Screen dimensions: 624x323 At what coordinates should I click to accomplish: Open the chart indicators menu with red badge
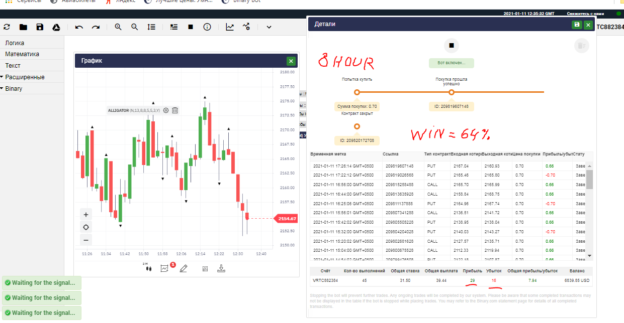click(165, 268)
